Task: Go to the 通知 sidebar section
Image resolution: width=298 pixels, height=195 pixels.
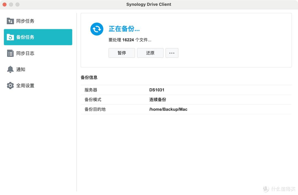Action: click(38, 69)
